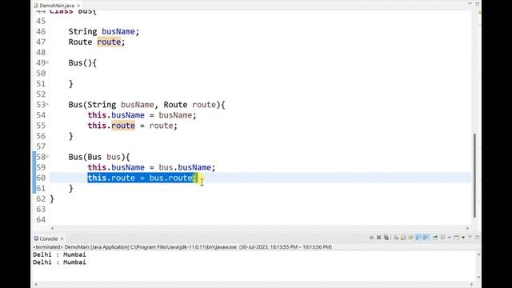The width and height of the screenshot is (512, 288).
Task: Click the editor's vertical scrollbar thumb
Action: [474, 175]
